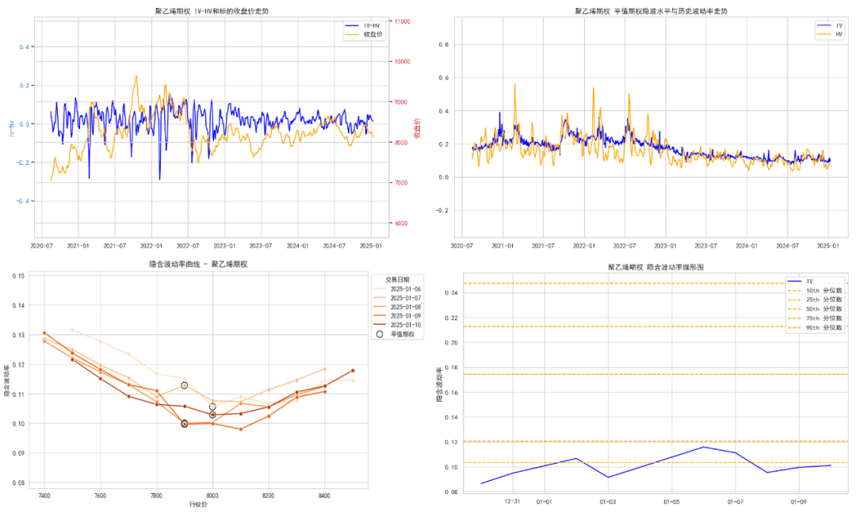Click the 2024-07 date tick in the IV/HV chart
The image size is (856, 512).
(x=787, y=246)
